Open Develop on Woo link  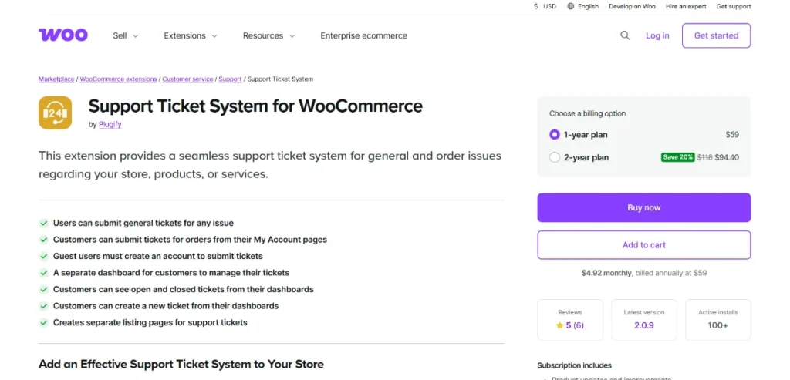pos(632,6)
